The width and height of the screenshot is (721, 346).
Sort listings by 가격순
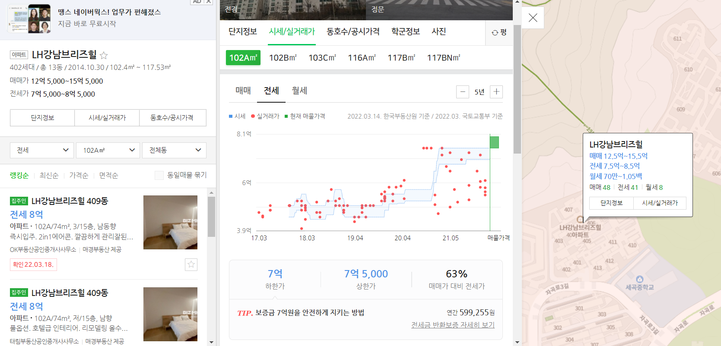pos(79,175)
